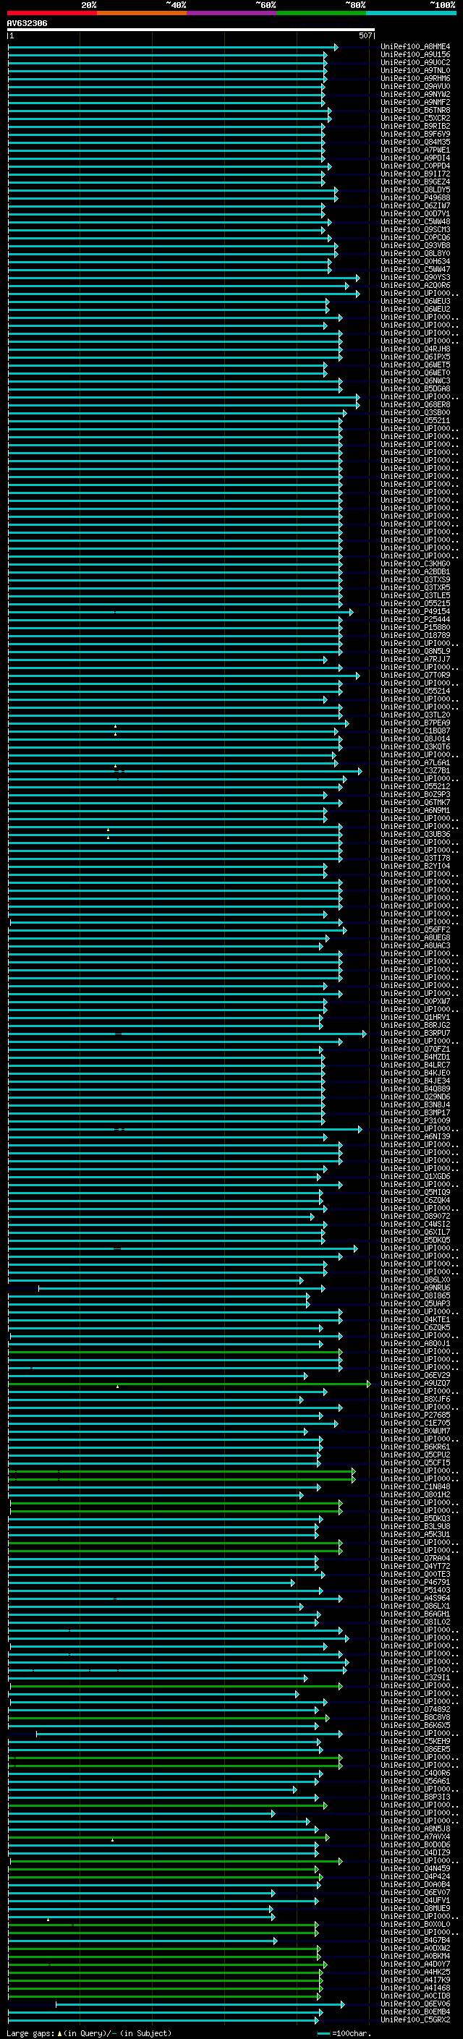
Task: Select hit UniRef100_C3KHG0
Action: (415, 563)
